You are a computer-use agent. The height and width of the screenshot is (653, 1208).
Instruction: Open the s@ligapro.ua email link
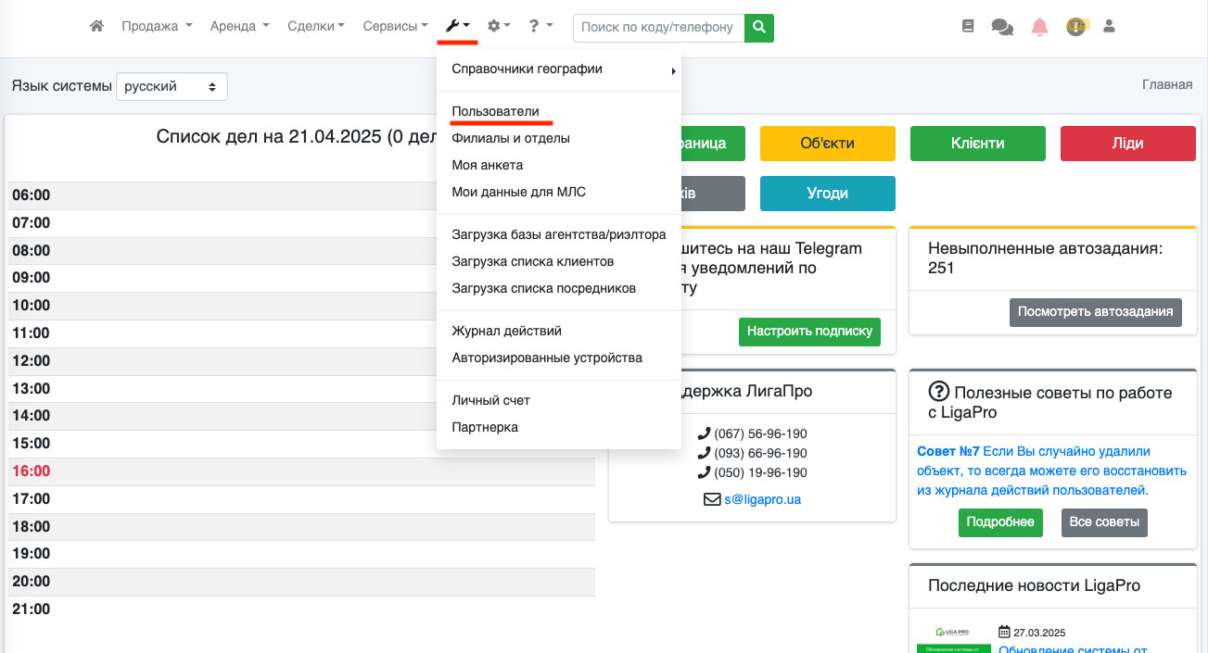pos(762,499)
